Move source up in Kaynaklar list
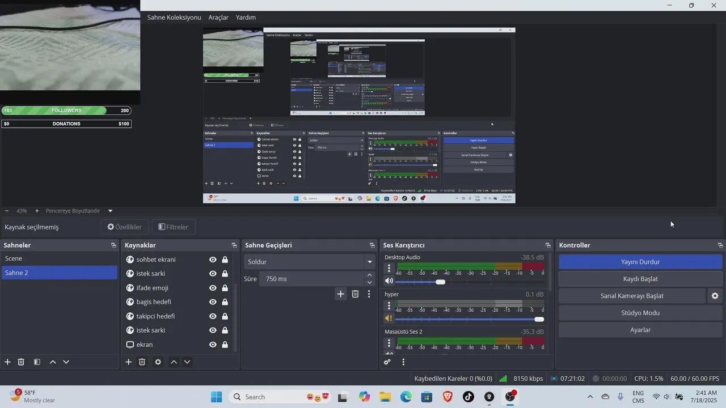The image size is (726, 408). point(174,362)
